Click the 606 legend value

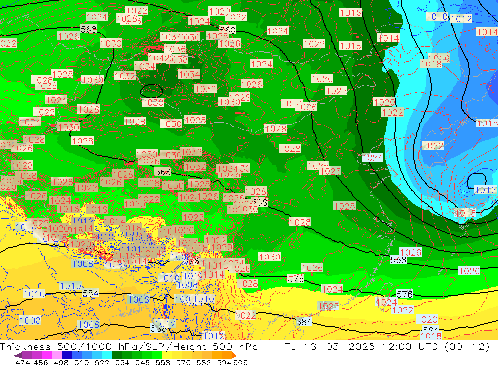tap(240, 362)
